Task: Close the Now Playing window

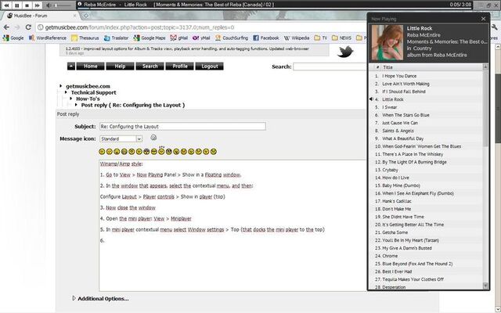Action: tap(484, 19)
